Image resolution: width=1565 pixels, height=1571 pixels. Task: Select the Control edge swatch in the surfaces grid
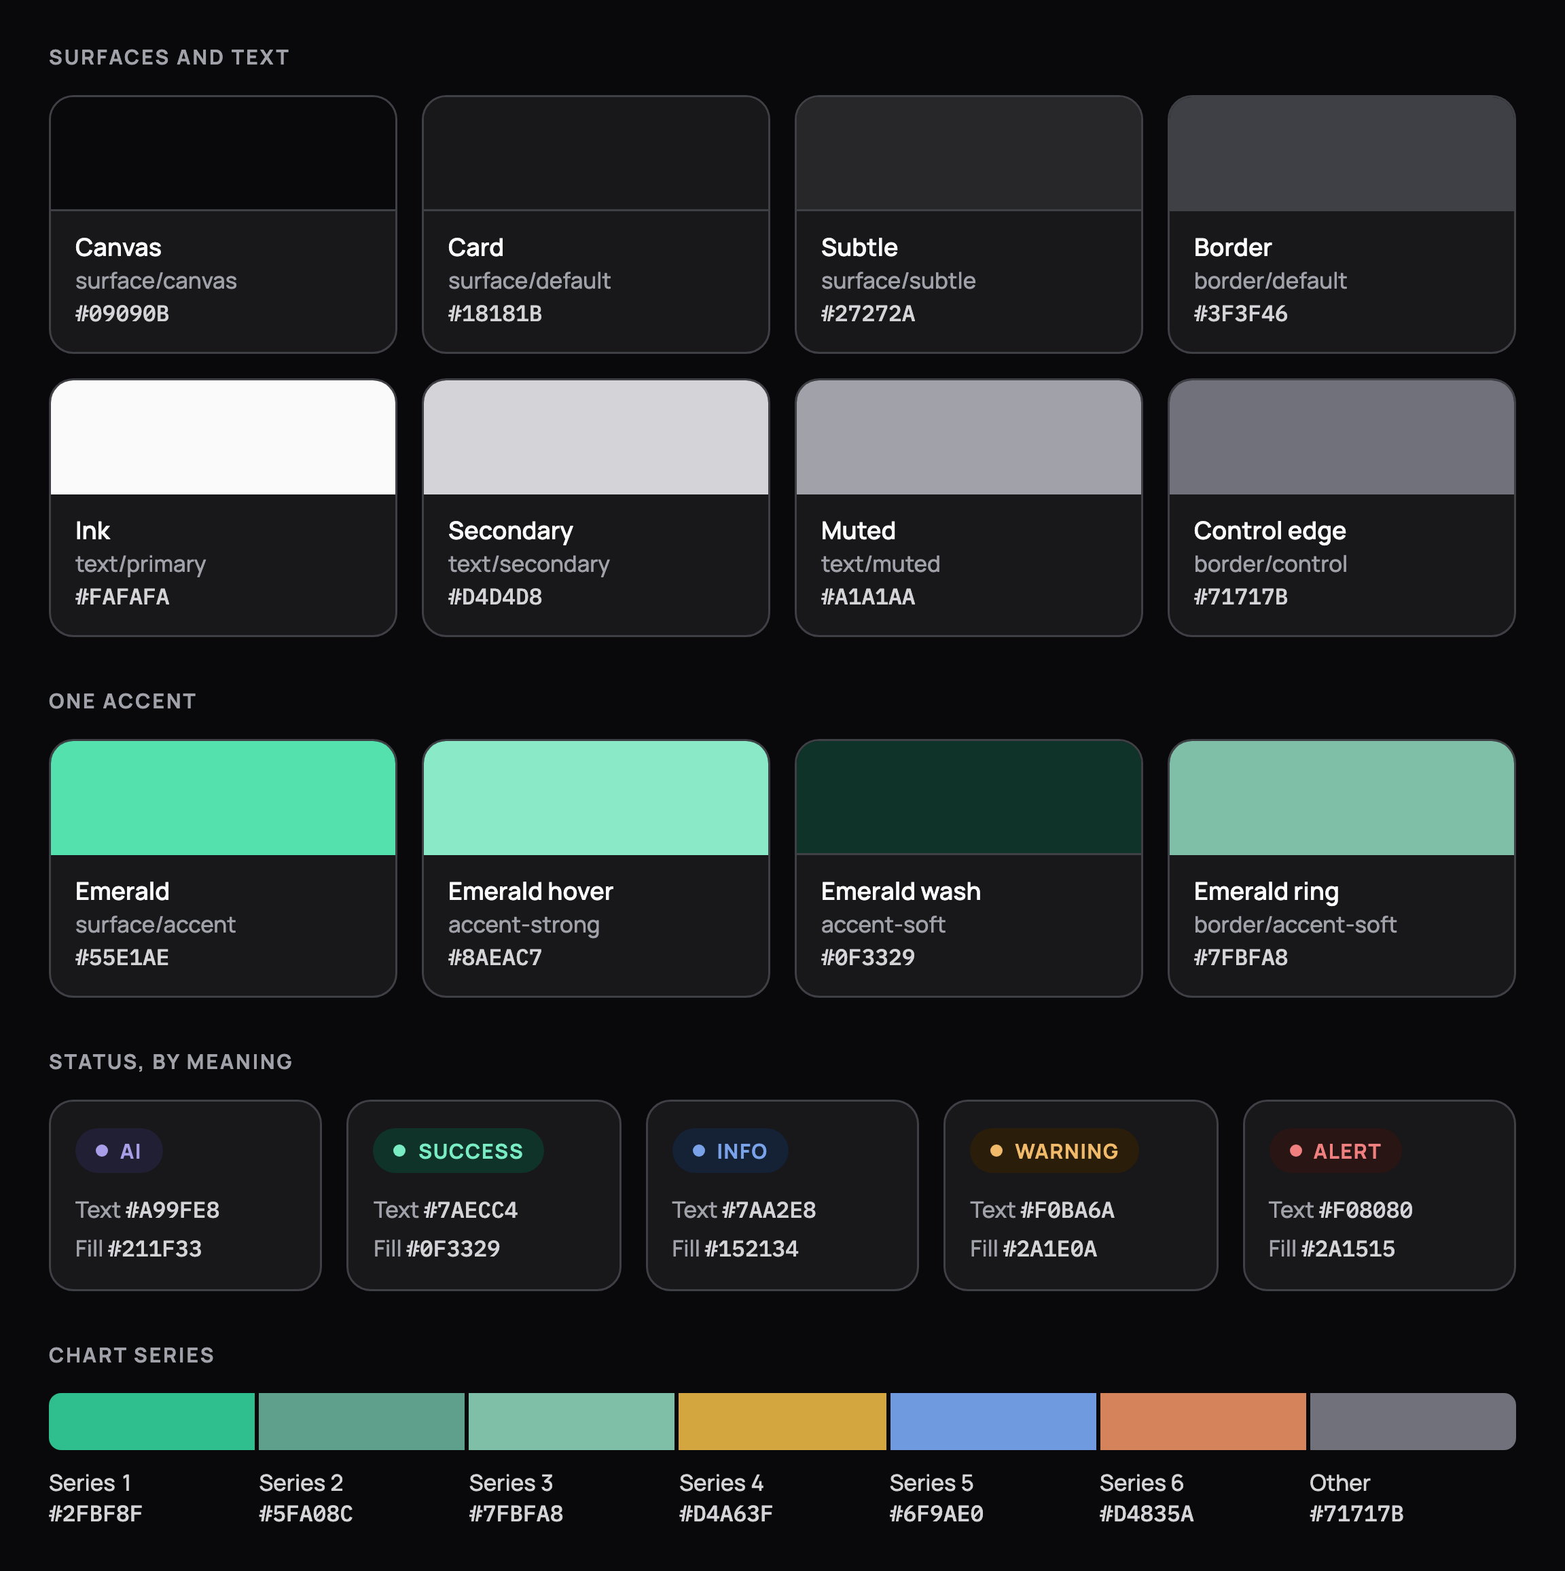point(1342,437)
